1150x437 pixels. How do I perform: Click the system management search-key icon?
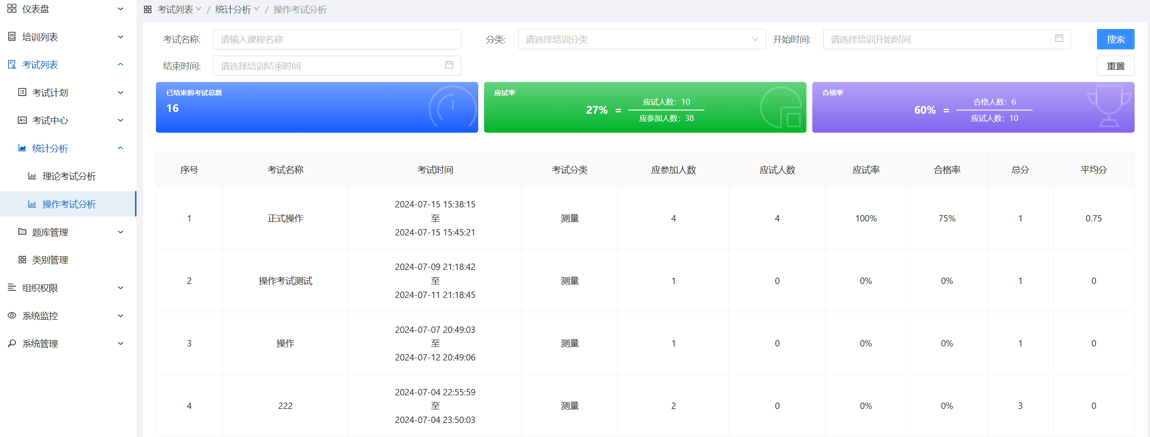(x=12, y=343)
